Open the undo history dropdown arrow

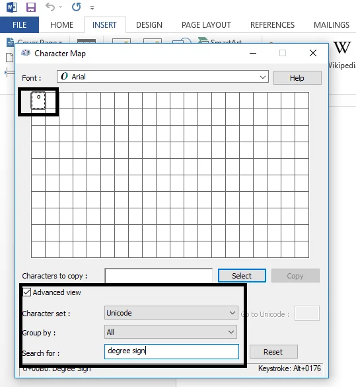[x=60, y=7]
